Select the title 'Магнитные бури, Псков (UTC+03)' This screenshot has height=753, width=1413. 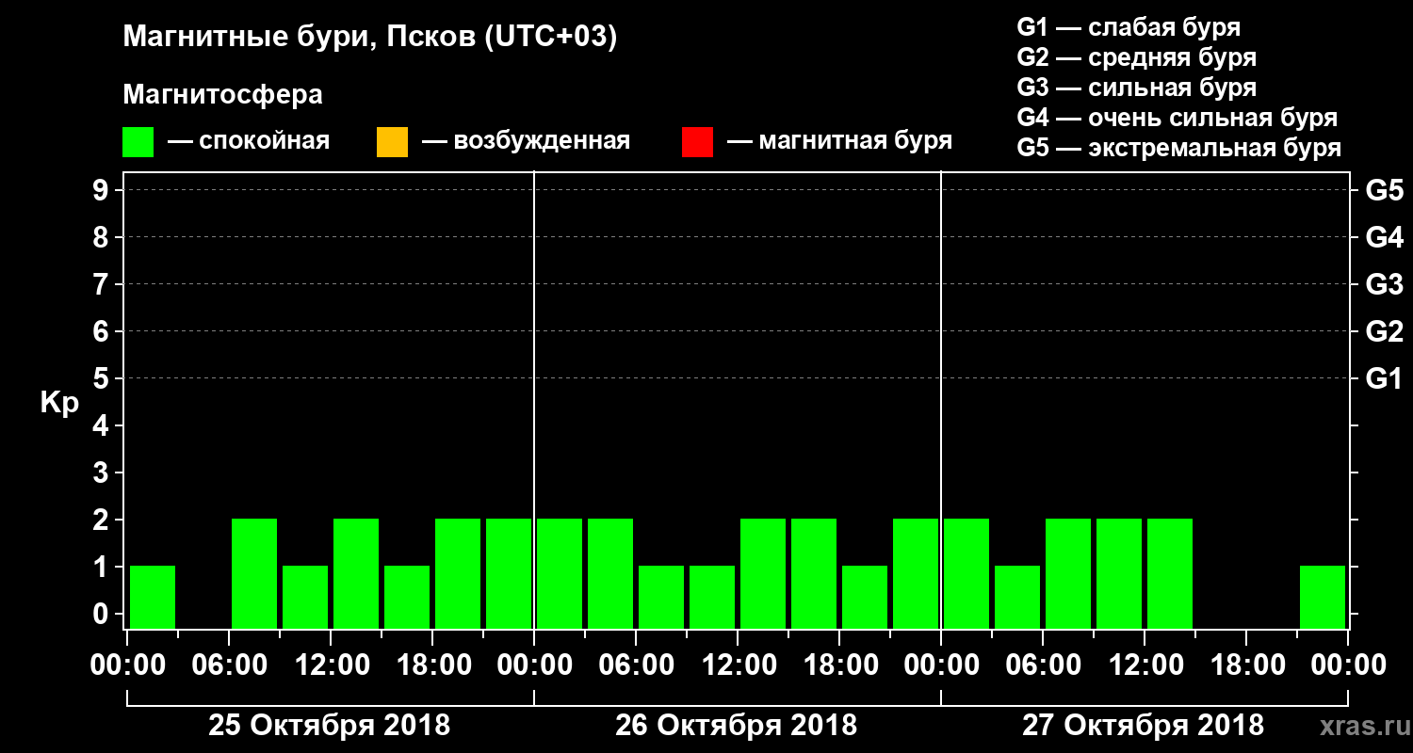[x=370, y=38]
